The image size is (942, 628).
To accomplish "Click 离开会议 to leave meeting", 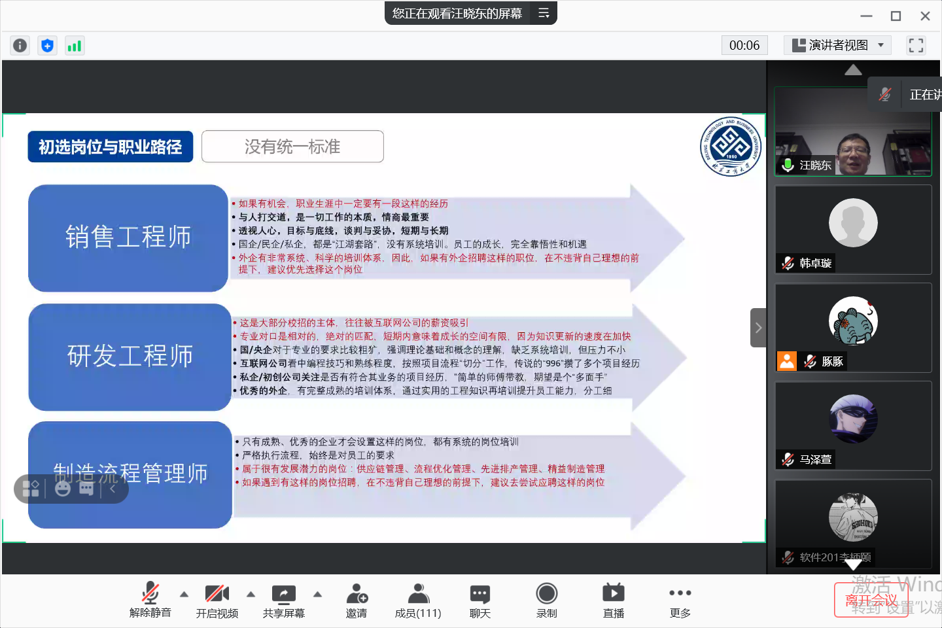I will click(871, 600).
